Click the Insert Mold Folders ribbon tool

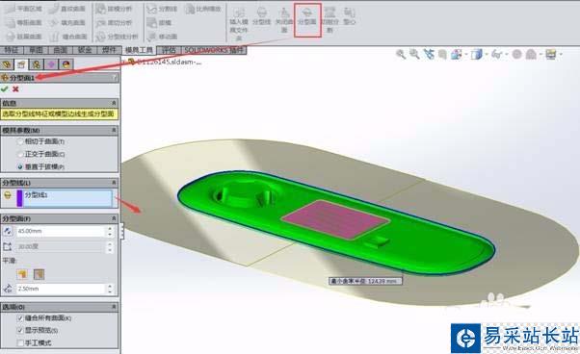click(239, 24)
